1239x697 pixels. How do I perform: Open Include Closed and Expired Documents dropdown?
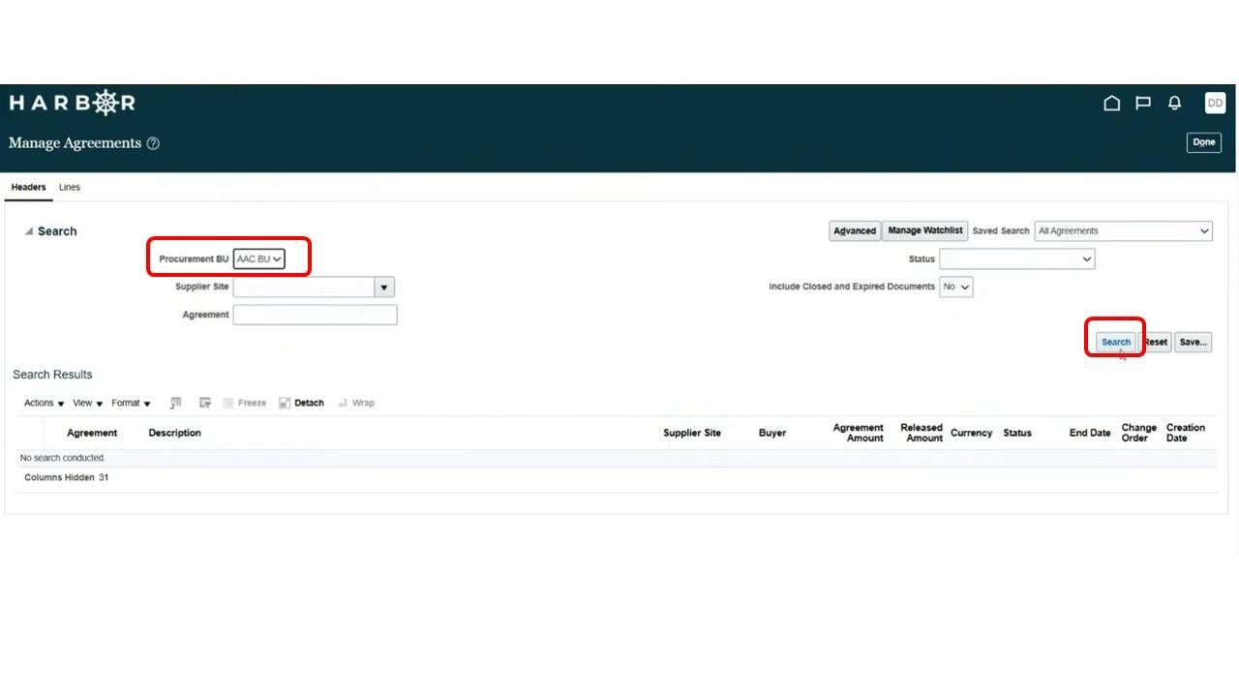click(x=955, y=287)
